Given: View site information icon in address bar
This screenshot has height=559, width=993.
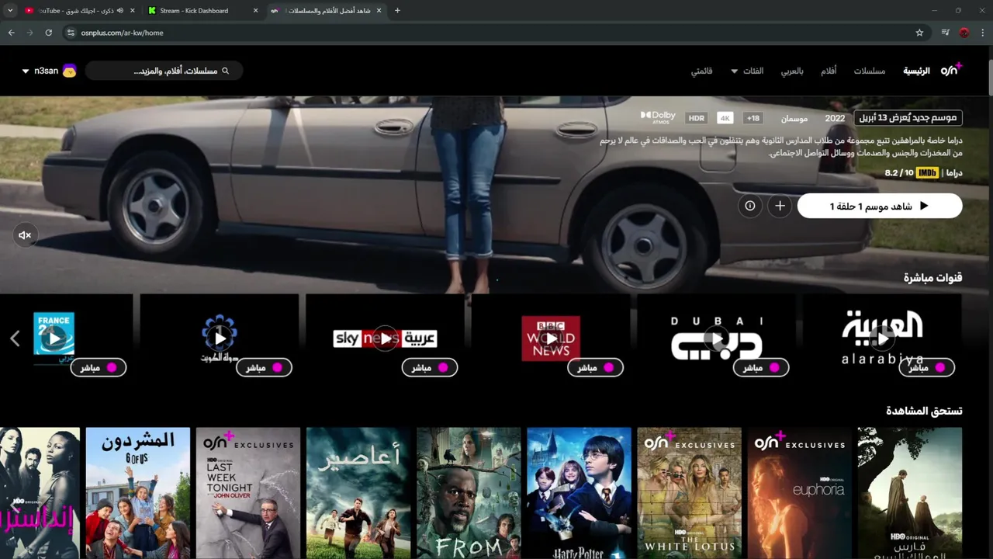Looking at the screenshot, I should pyautogui.click(x=71, y=33).
